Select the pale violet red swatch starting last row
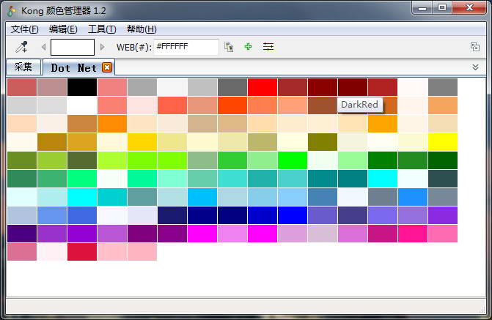Viewport: 492px width, 320px height. point(22,252)
